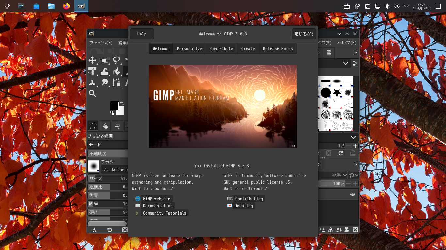Close the welcome dialog with 閉じる(C)
The height and width of the screenshot is (250, 446).
click(x=304, y=34)
